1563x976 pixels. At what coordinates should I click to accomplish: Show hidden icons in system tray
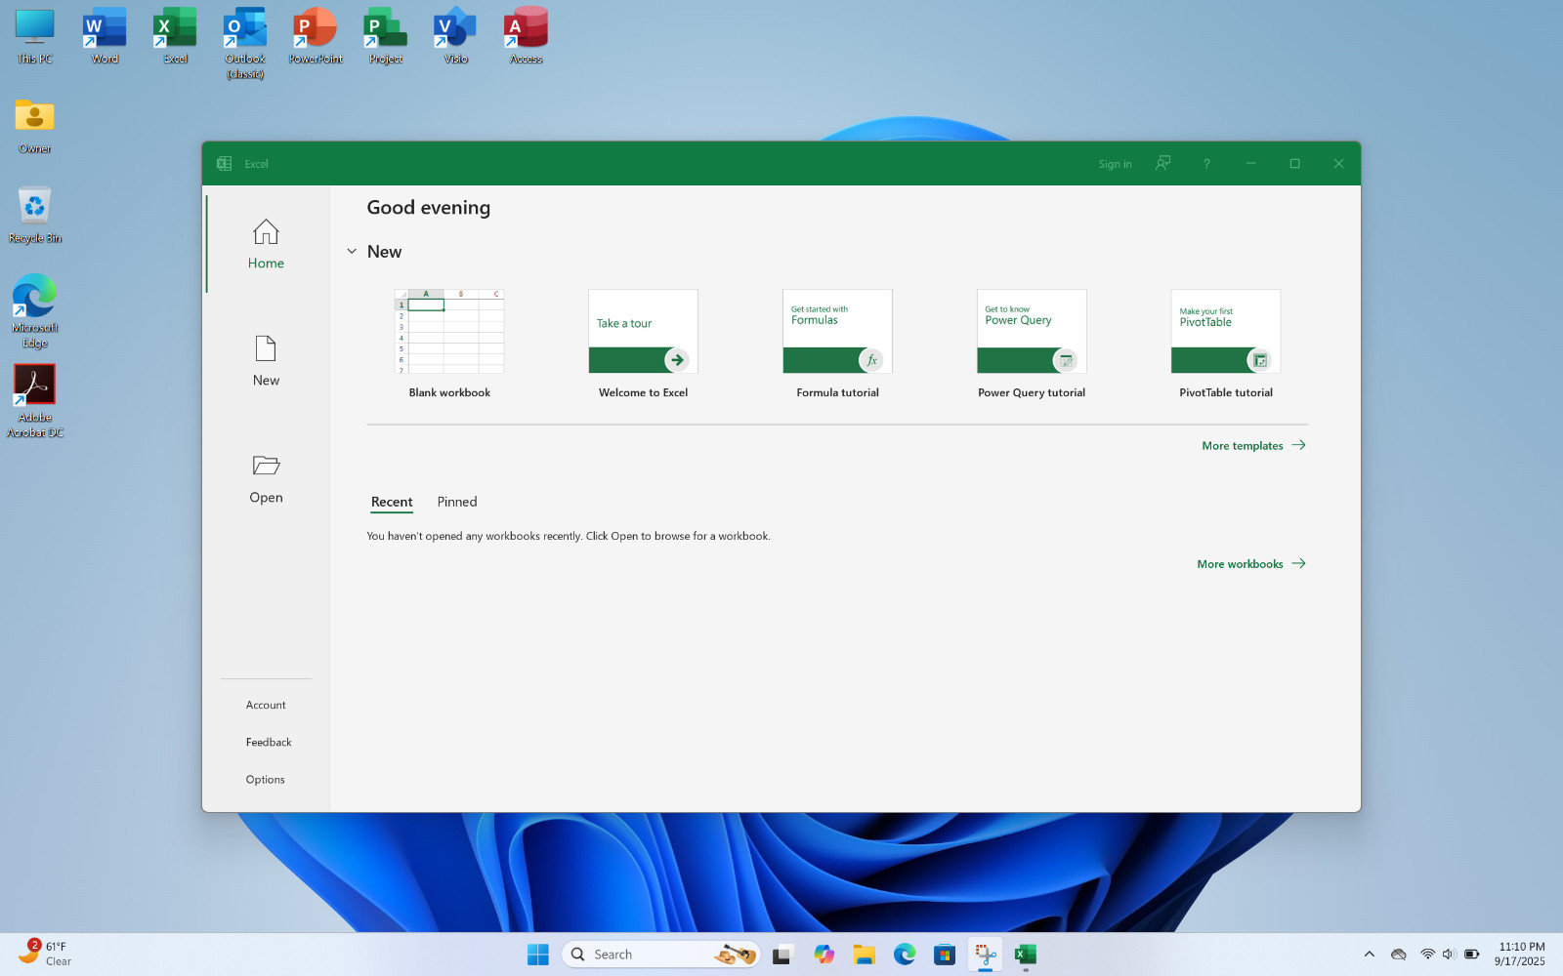pos(1369,955)
